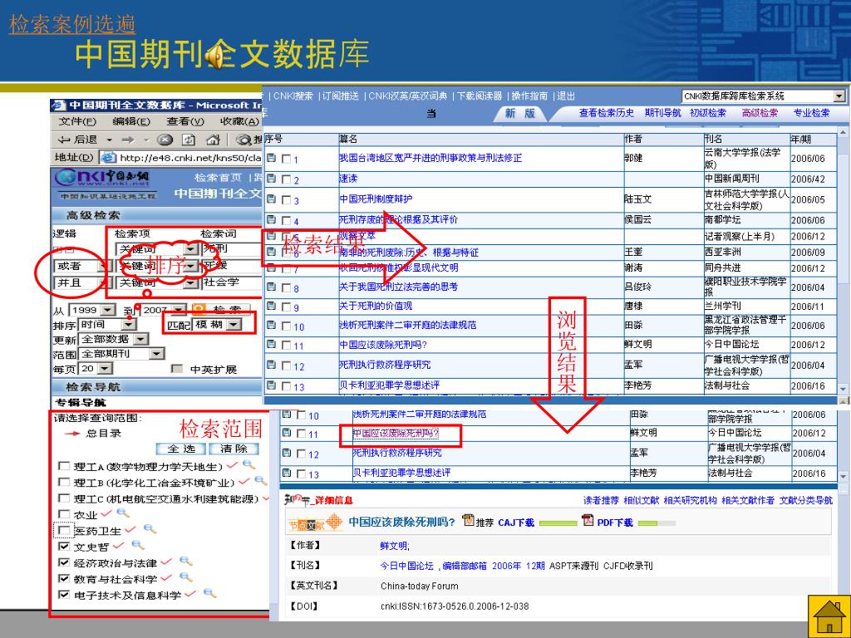Click the author link 鲜文明 in details
The image size is (851, 638).
pos(394,546)
